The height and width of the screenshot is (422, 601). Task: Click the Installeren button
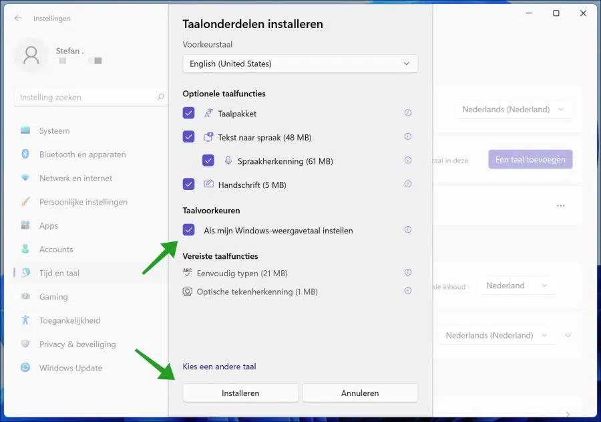(x=240, y=393)
